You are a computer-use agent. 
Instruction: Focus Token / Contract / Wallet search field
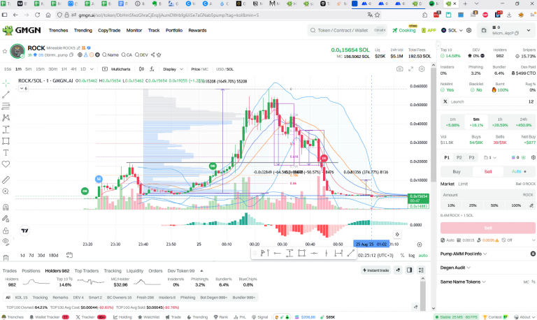tap(348, 30)
